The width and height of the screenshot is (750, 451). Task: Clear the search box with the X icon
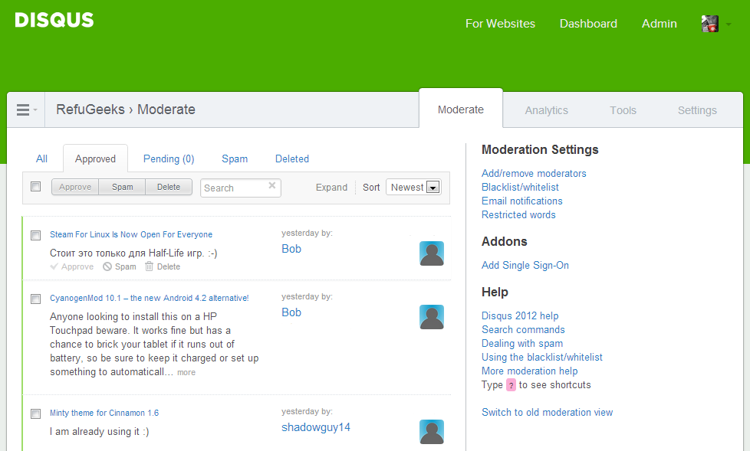271,185
